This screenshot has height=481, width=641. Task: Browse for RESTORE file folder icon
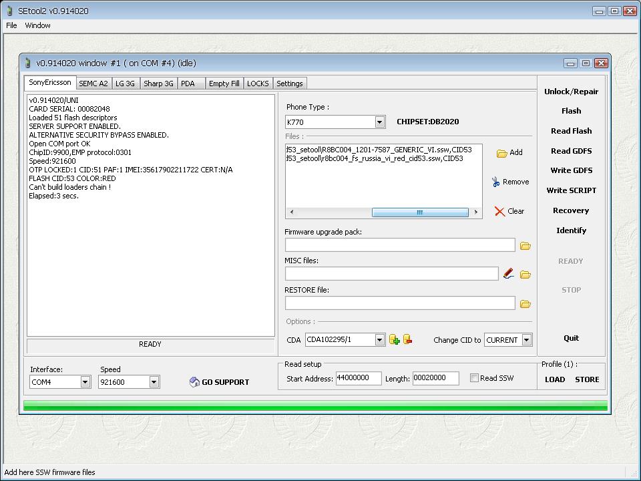[525, 304]
